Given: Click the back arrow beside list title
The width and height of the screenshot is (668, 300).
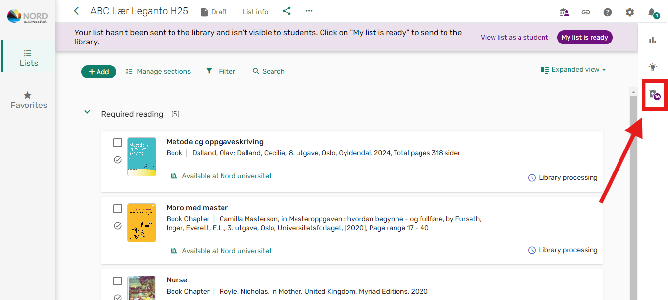Looking at the screenshot, I should pos(76,11).
